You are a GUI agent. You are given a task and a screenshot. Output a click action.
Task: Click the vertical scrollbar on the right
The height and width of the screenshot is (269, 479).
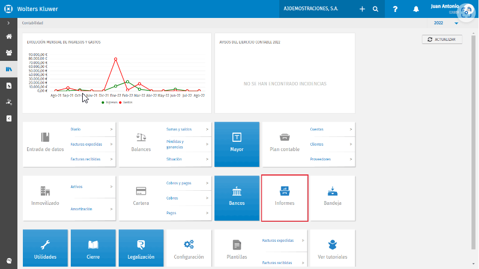click(x=473, y=137)
